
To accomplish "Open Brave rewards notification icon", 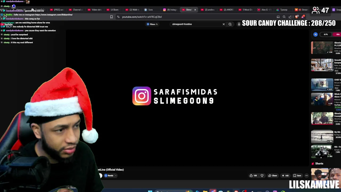I will coord(303,17).
